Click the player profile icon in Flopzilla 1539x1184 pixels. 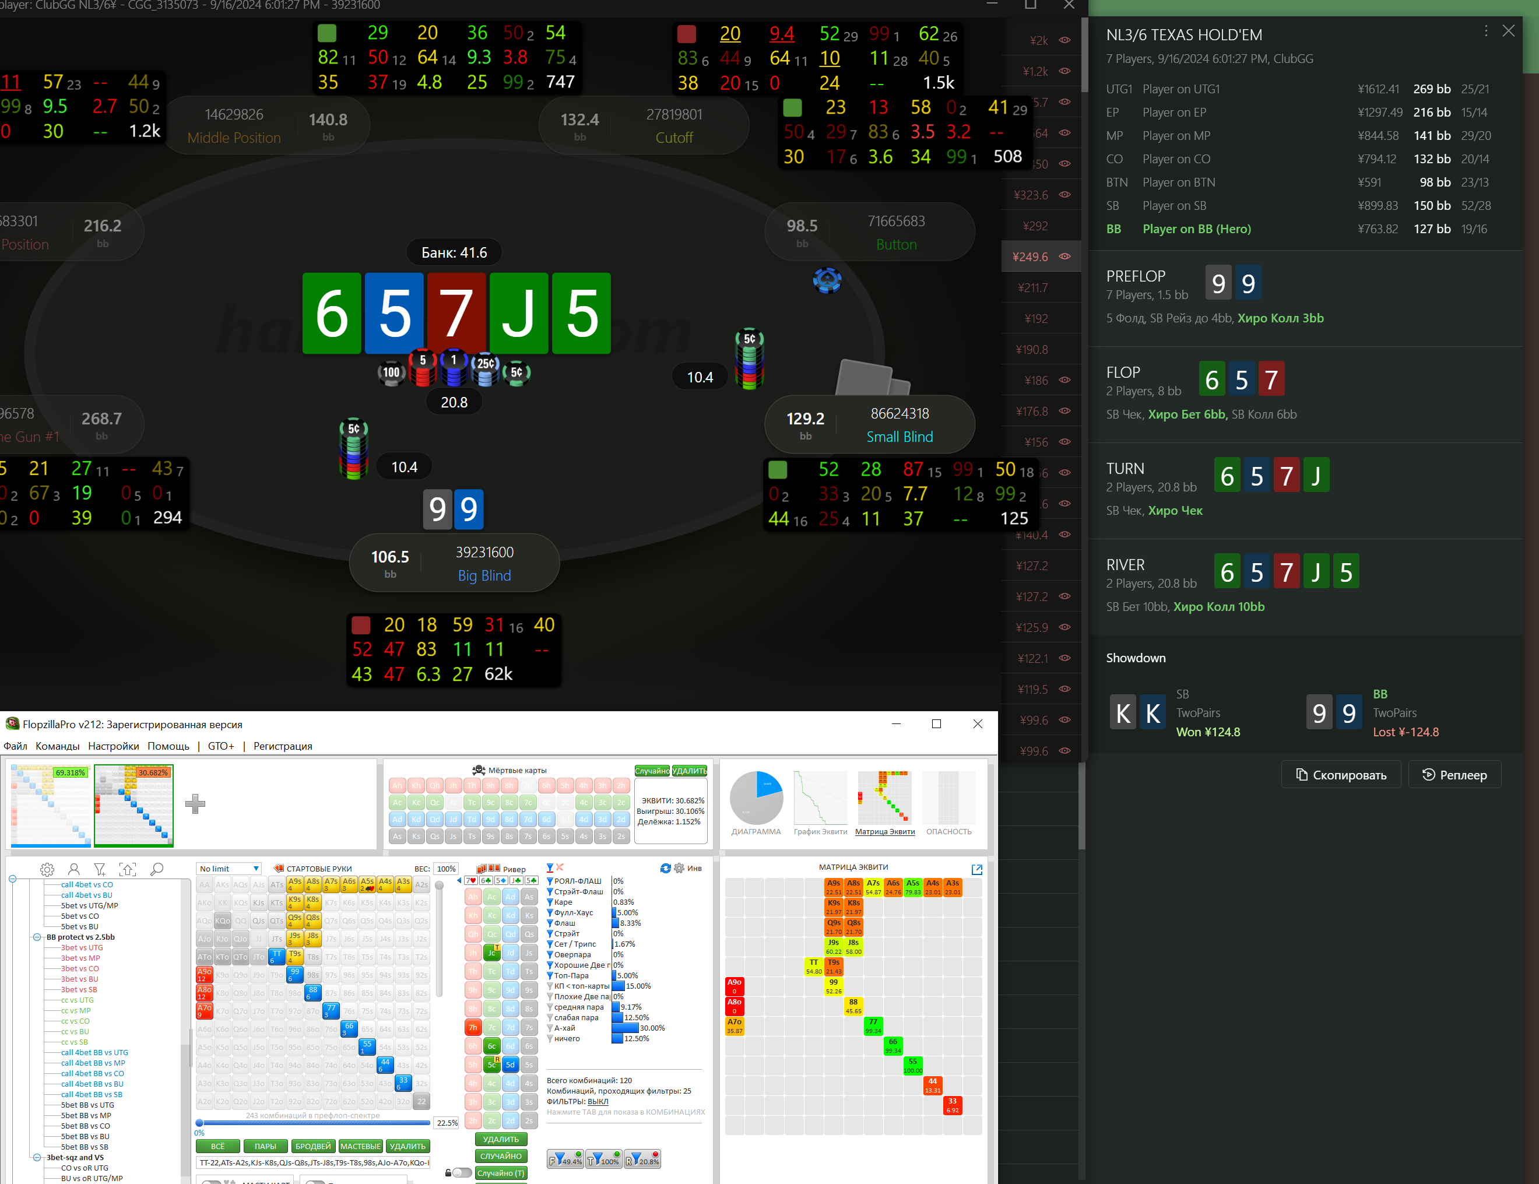pyautogui.click(x=74, y=869)
